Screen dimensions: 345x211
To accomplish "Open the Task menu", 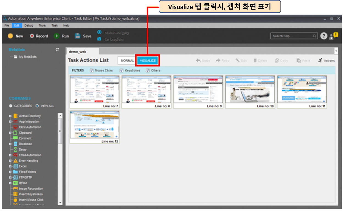I will pos(55,26).
